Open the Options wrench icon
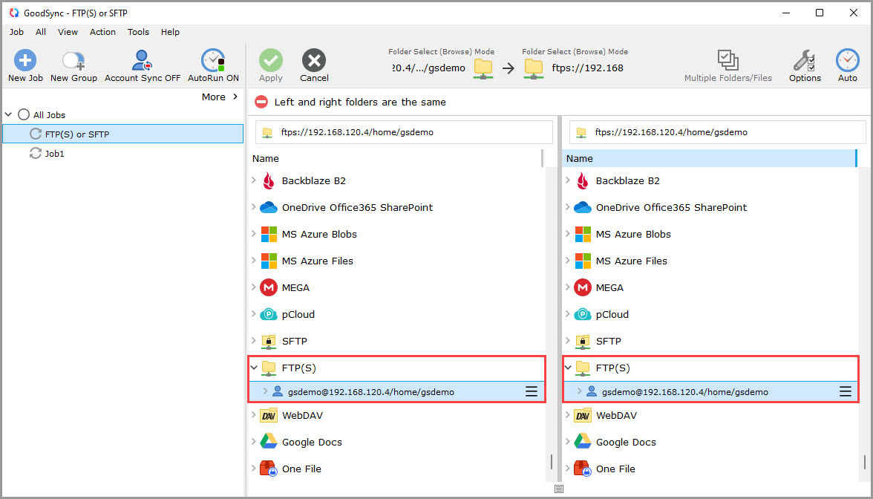The image size is (873, 499). pyautogui.click(x=804, y=61)
